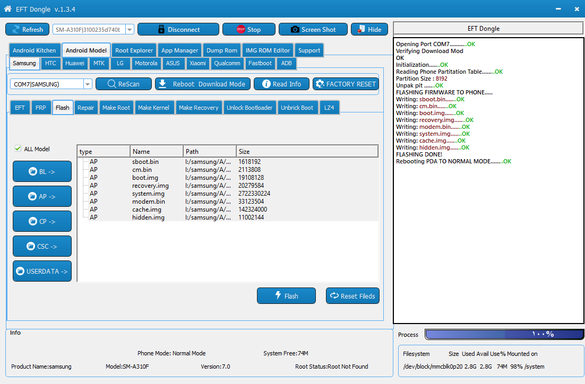Screen dimensions: 585x384
Task: Select the LG brand tab
Action: point(120,63)
